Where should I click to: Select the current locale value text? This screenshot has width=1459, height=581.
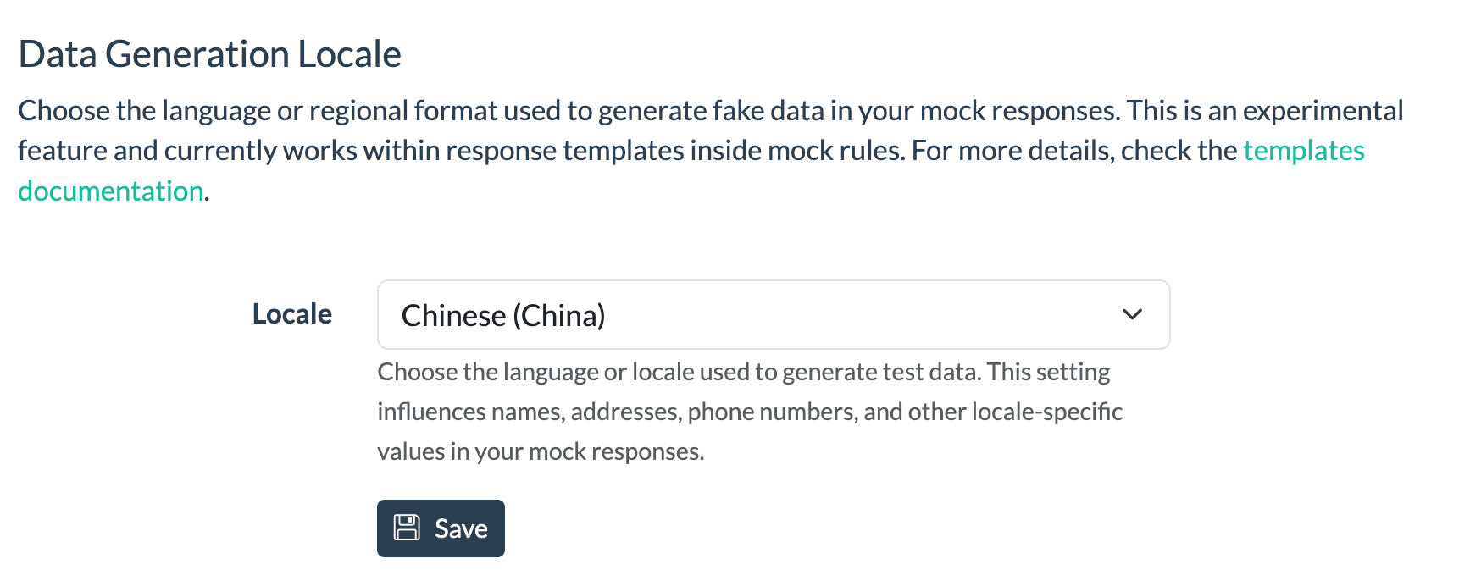click(504, 315)
